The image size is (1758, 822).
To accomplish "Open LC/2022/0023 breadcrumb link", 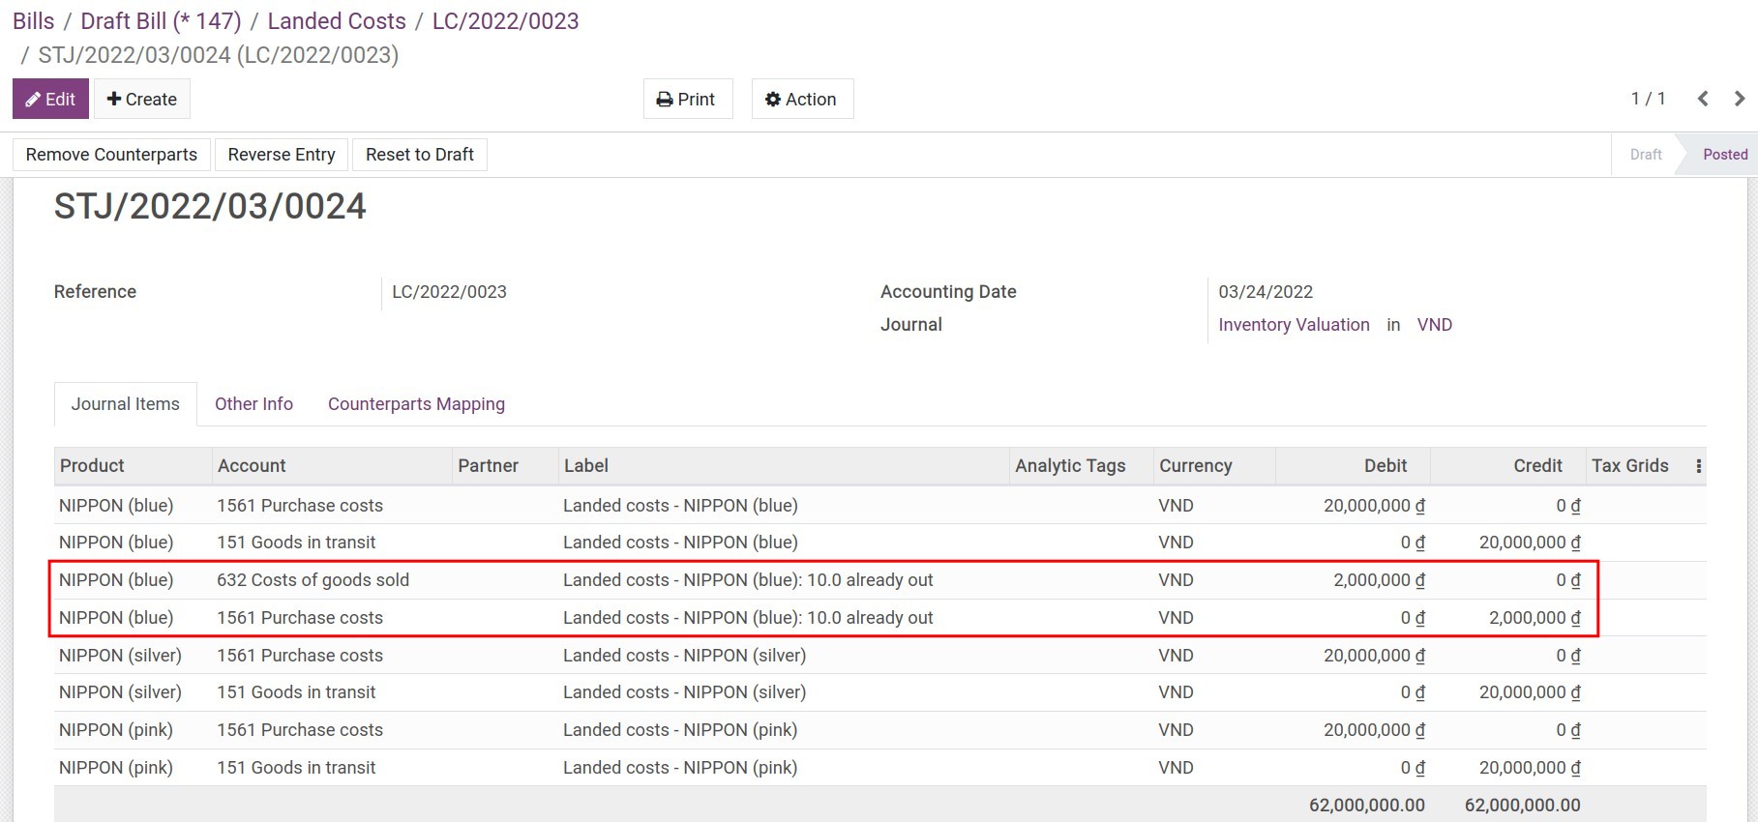I will (505, 21).
